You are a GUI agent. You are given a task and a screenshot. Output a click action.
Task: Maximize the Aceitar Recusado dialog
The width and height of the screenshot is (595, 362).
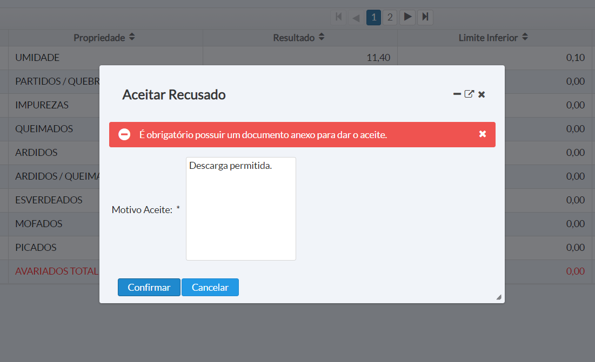point(469,94)
